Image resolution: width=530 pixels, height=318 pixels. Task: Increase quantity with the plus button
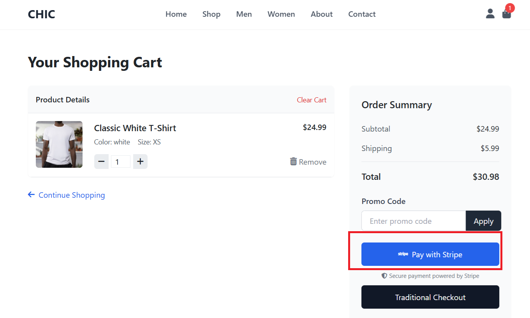(x=140, y=162)
